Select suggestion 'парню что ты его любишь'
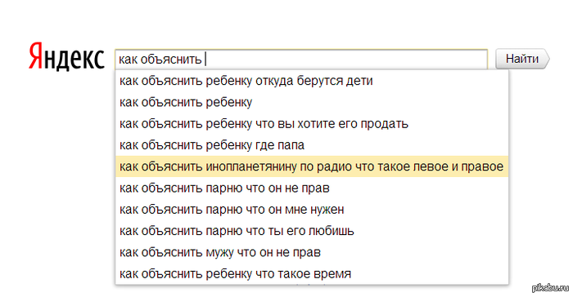 (x=312, y=231)
